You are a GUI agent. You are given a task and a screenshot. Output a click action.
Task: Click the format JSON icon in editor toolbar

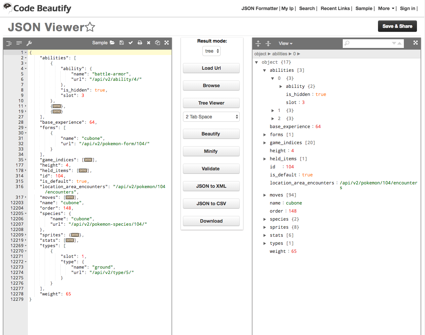click(9, 43)
